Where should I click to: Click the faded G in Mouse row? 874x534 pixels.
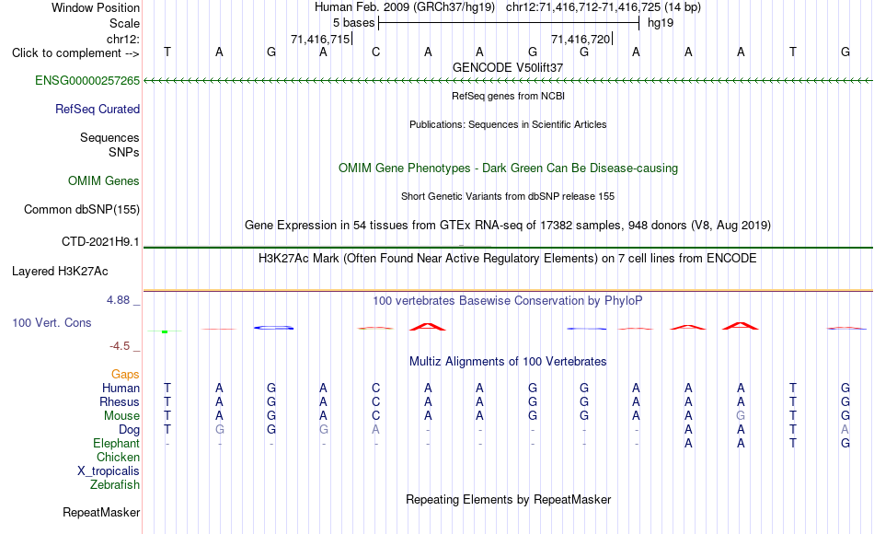point(741,416)
